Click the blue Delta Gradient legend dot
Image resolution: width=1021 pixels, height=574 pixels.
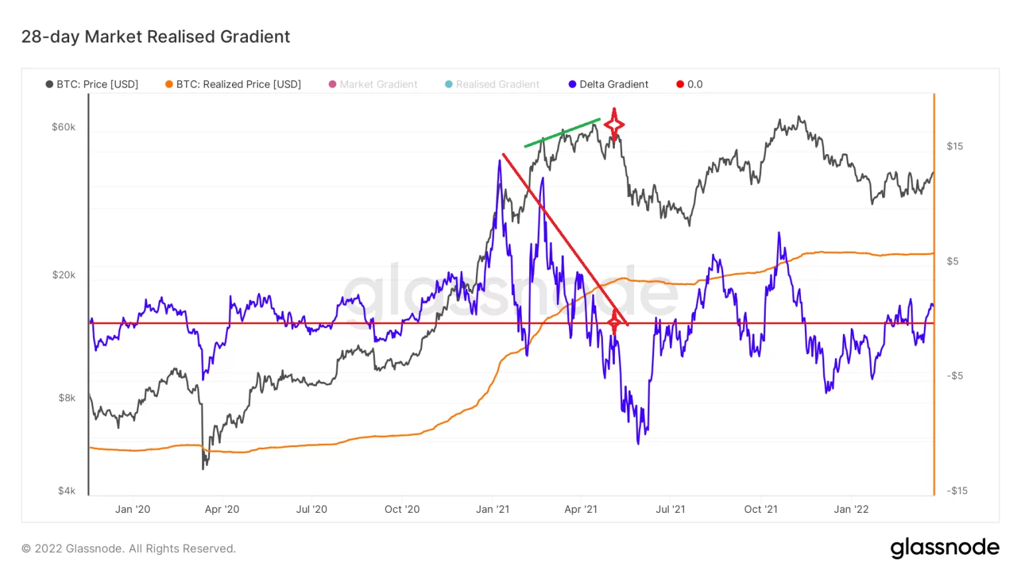[572, 84]
